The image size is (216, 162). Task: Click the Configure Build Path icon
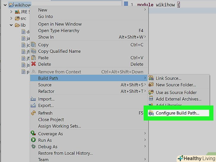(151, 113)
